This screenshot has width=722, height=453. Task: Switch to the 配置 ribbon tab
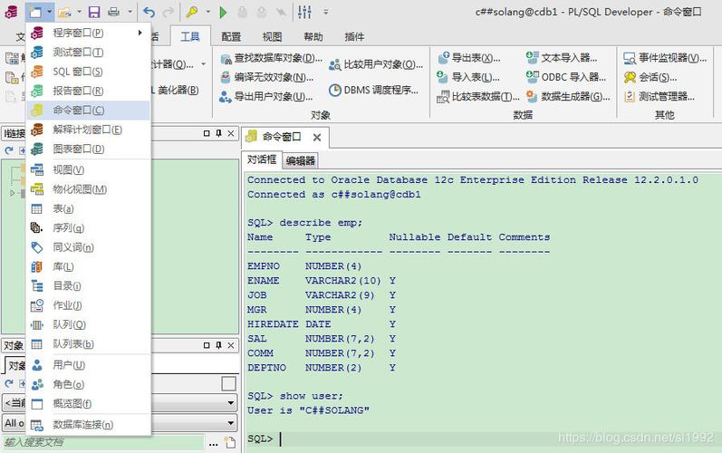coord(231,37)
